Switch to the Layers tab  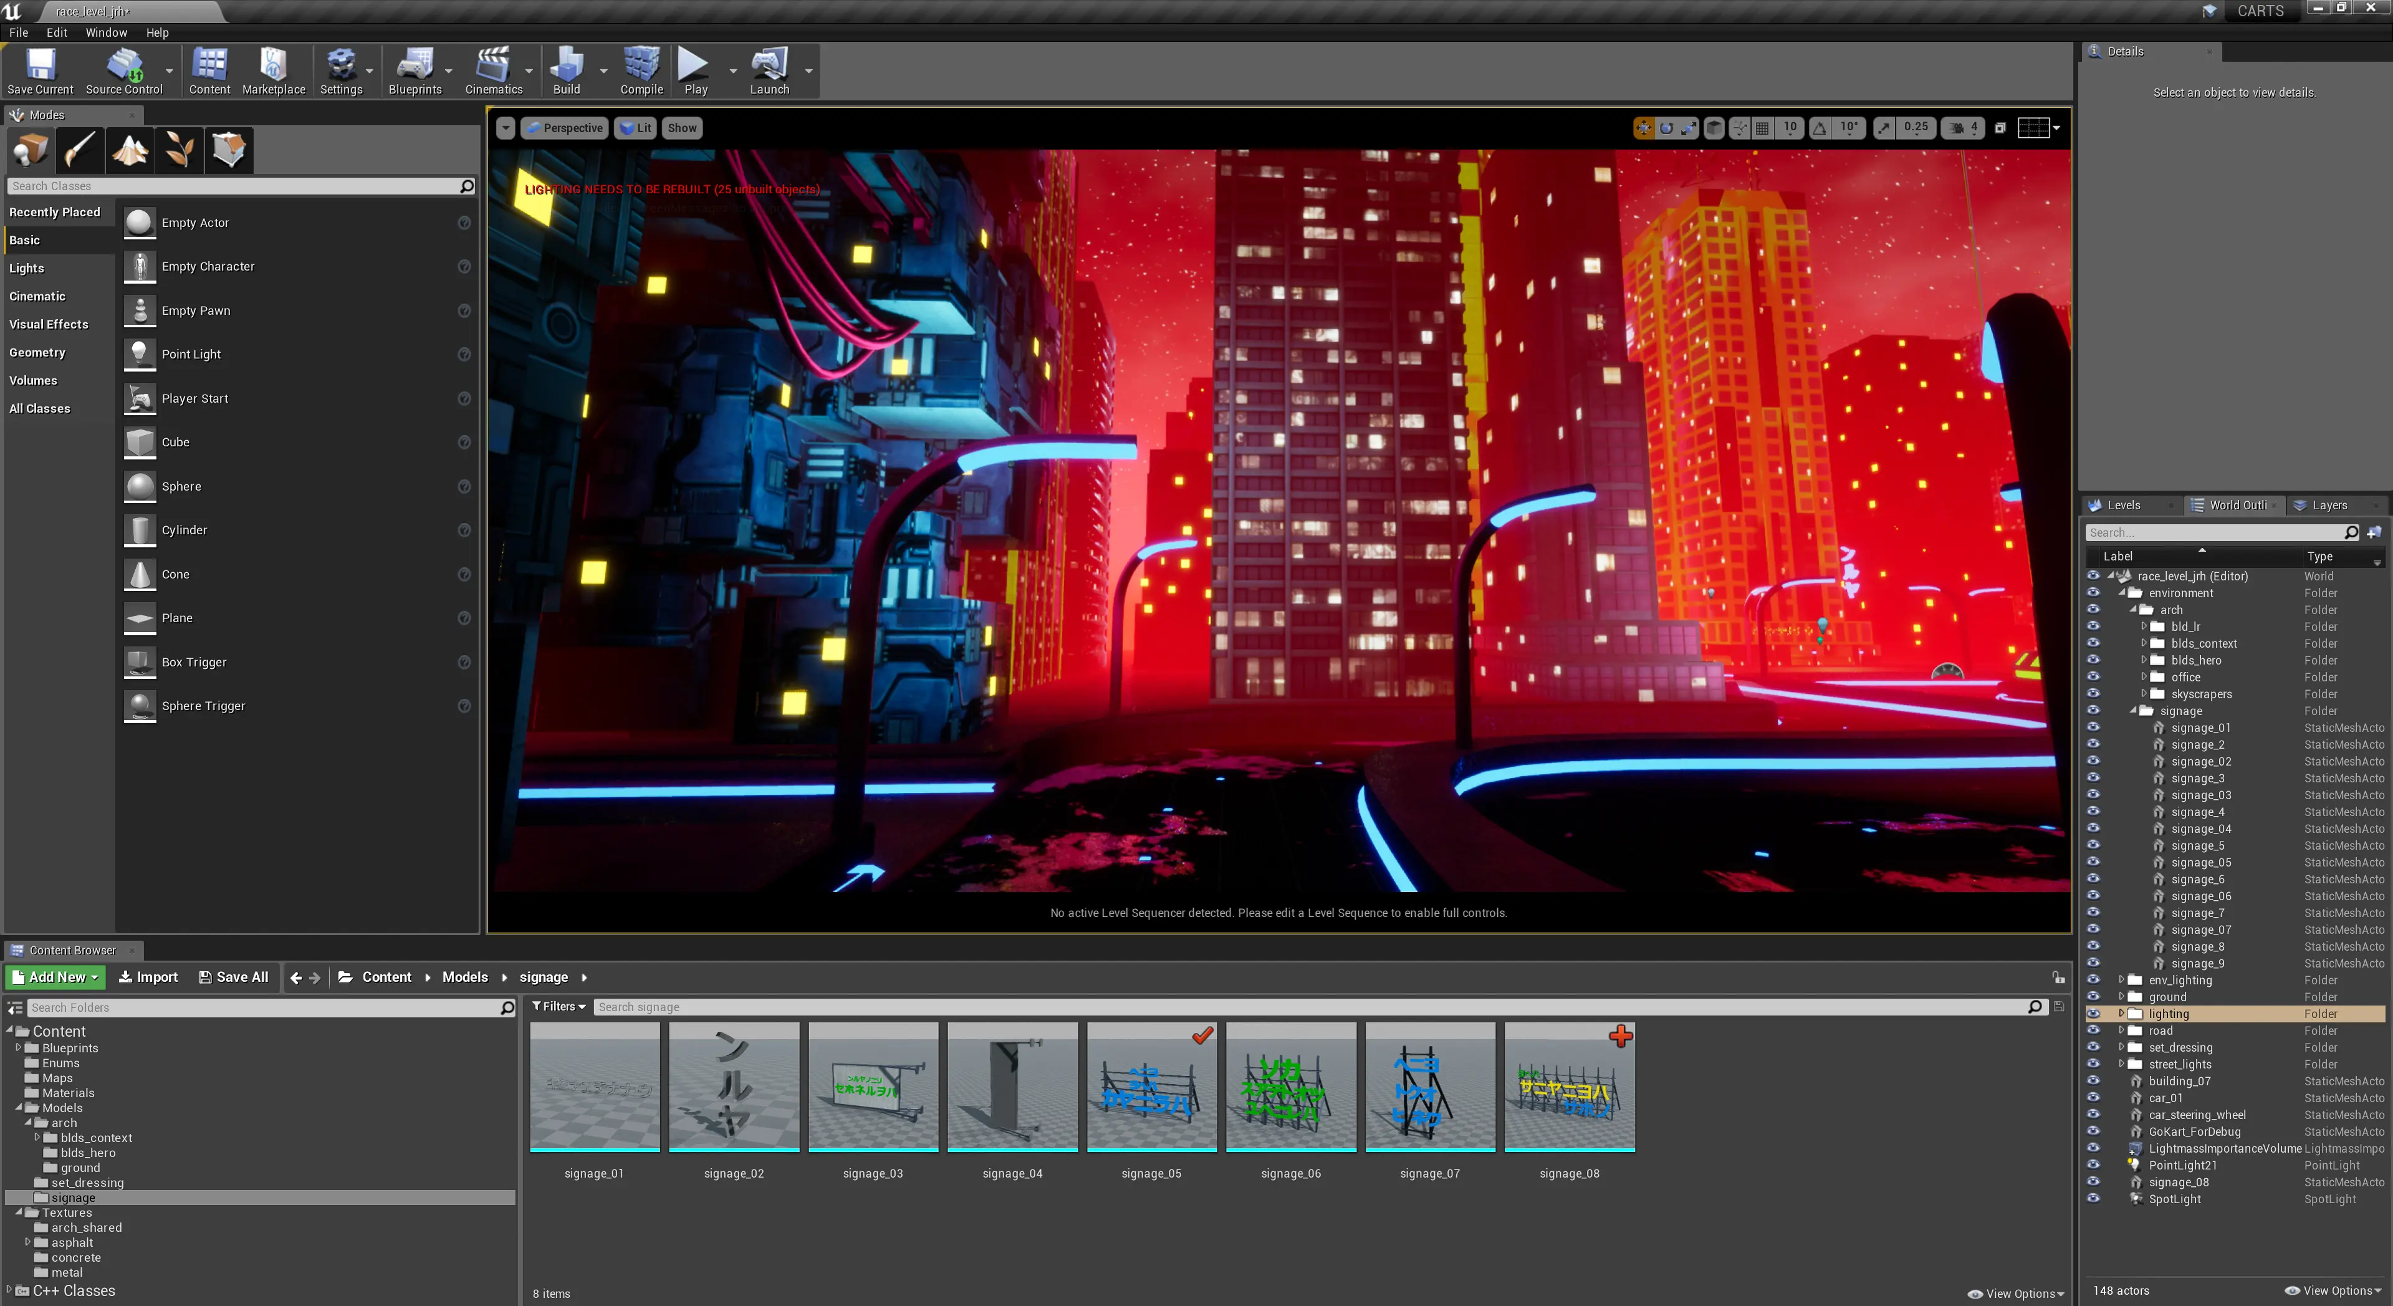coord(2329,506)
